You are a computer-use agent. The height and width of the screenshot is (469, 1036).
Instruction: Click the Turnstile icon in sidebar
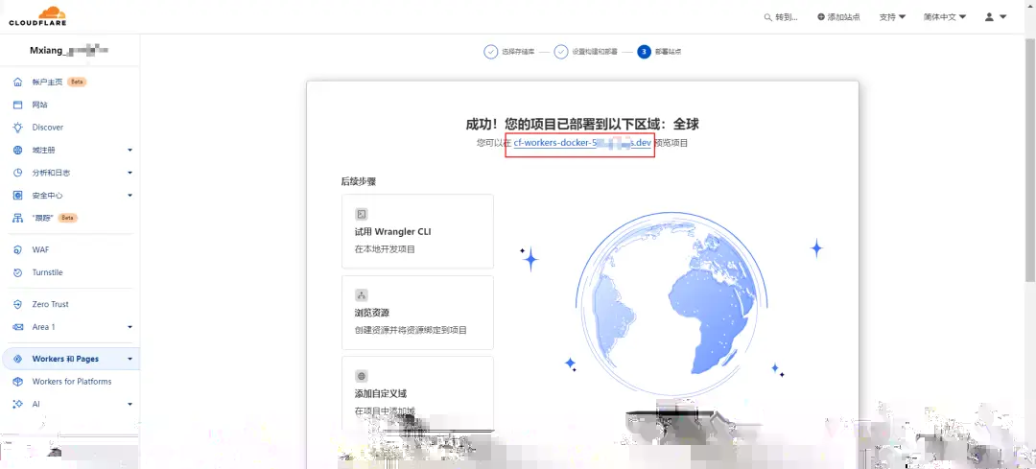tap(18, 272)
